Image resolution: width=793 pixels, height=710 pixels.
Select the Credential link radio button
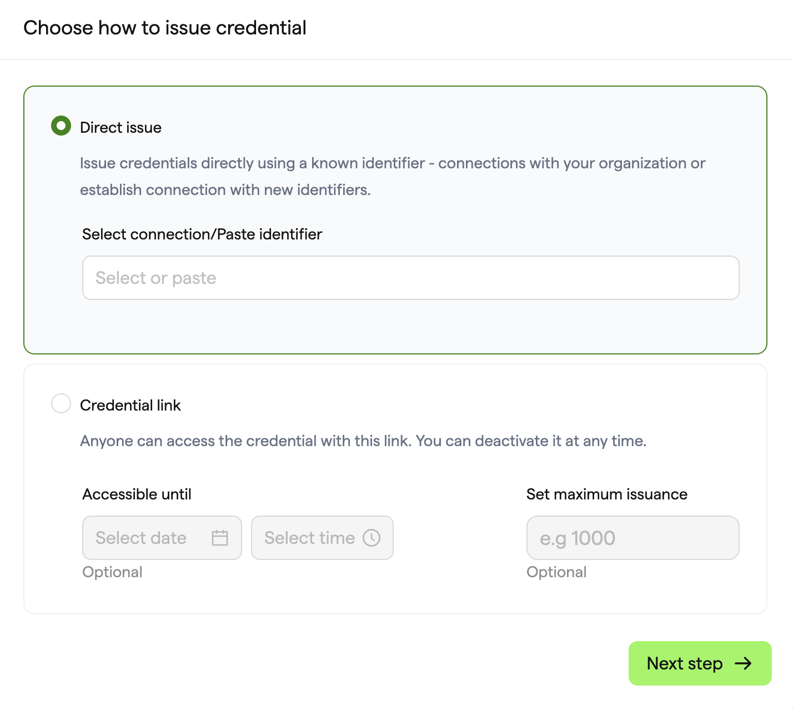tap(61, 403)
